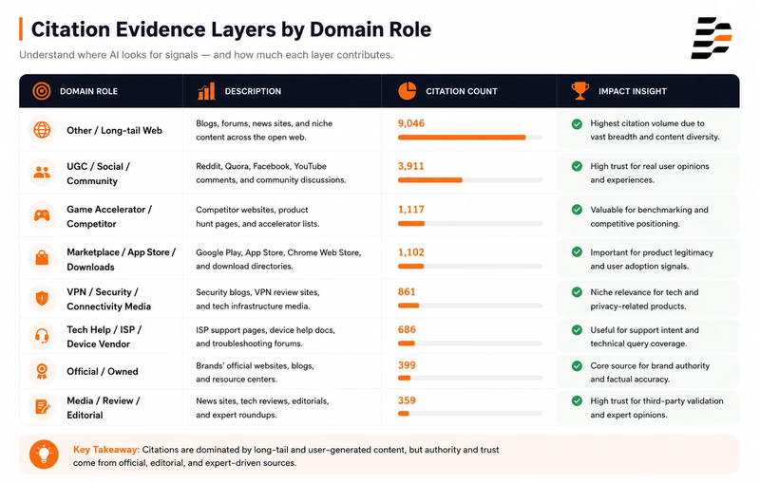Click the row label Media / Review / Editorial
The height and width of the screenshot is (483, 760).
104,407
